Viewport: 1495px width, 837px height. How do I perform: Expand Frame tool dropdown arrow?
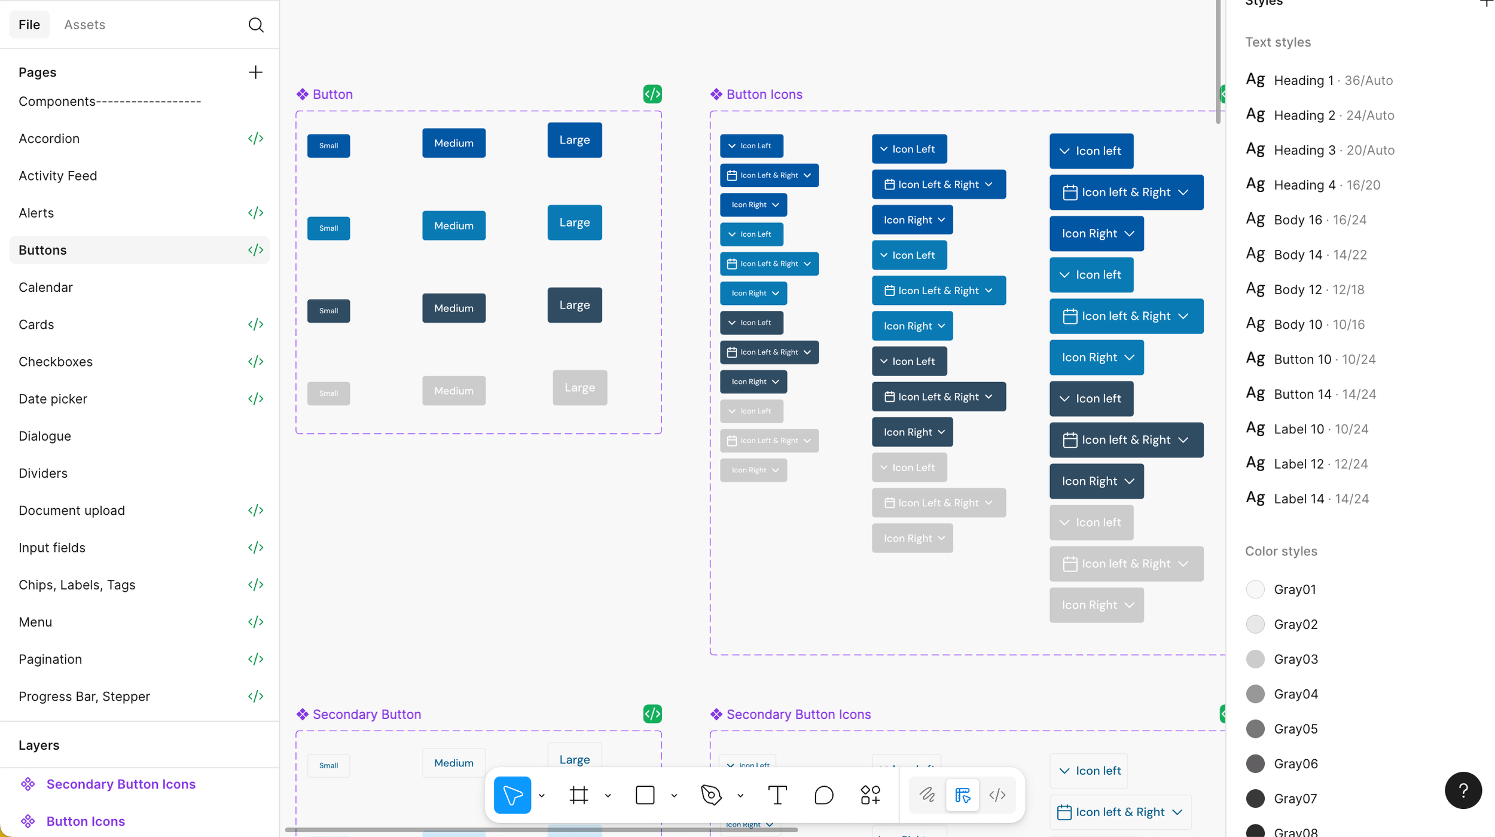[x=608, y=796]
